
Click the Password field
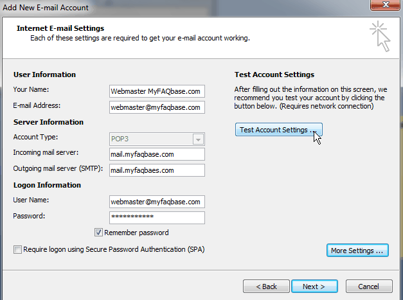pos(157,218)
